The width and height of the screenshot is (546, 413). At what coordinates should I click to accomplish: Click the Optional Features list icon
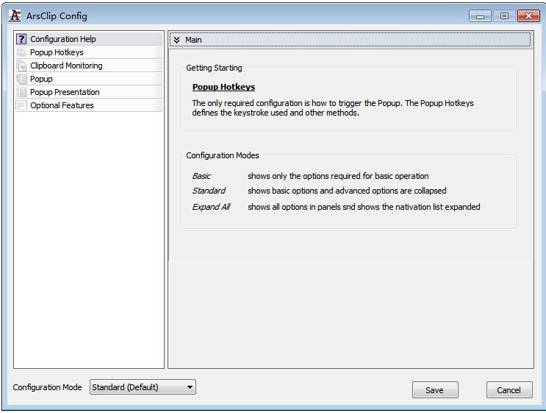coord(21,105)
